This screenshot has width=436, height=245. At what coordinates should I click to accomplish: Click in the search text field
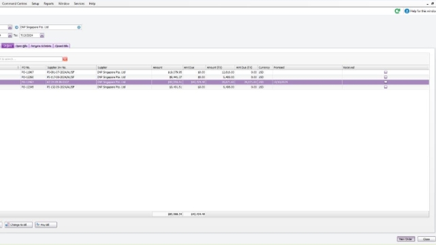pyautogui.click(x=31, y=59)
